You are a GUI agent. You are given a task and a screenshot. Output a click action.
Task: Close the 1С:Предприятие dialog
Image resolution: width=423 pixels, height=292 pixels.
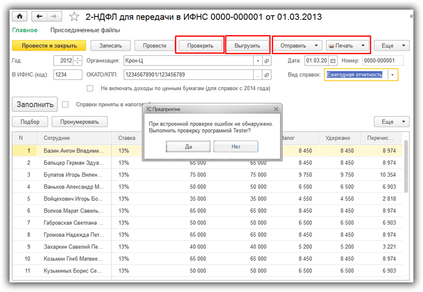(x=276, y=109)
